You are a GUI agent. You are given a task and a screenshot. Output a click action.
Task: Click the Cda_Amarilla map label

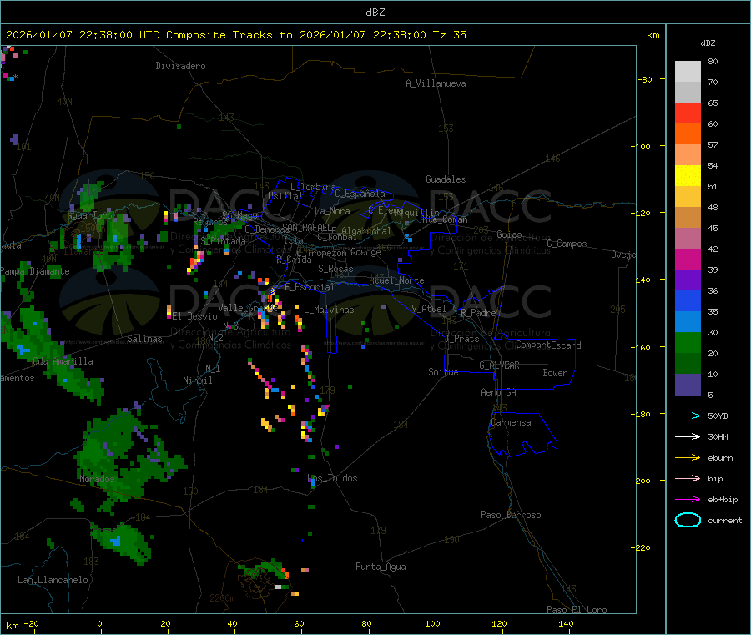(63, 361)
